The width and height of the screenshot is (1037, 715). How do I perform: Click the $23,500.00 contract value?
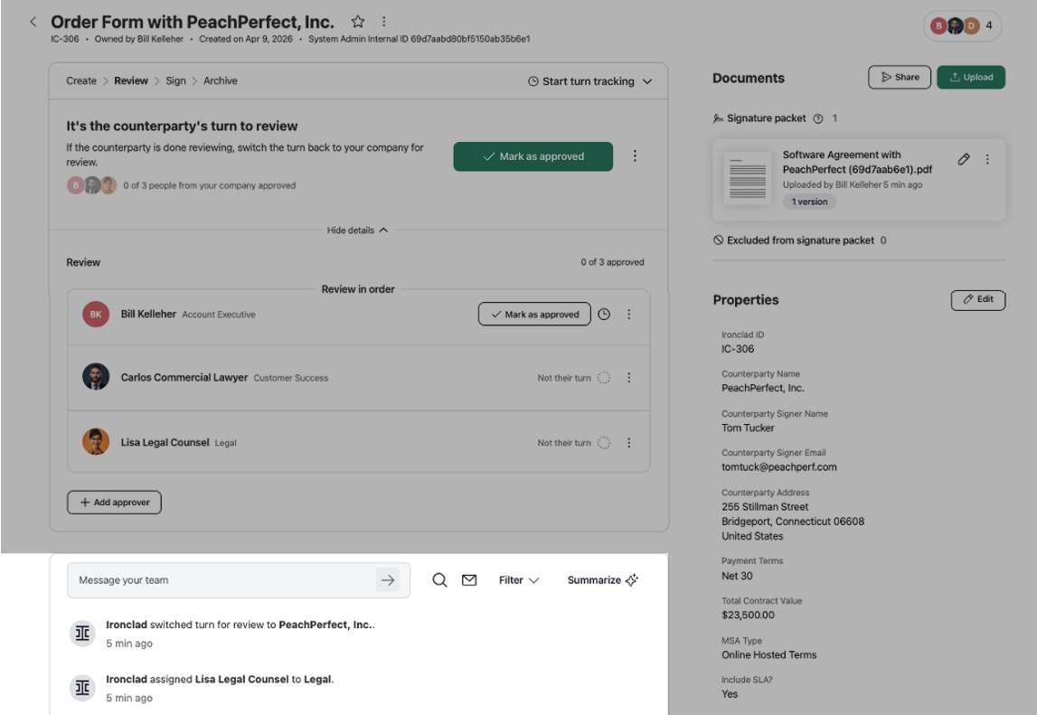[748, 616]
